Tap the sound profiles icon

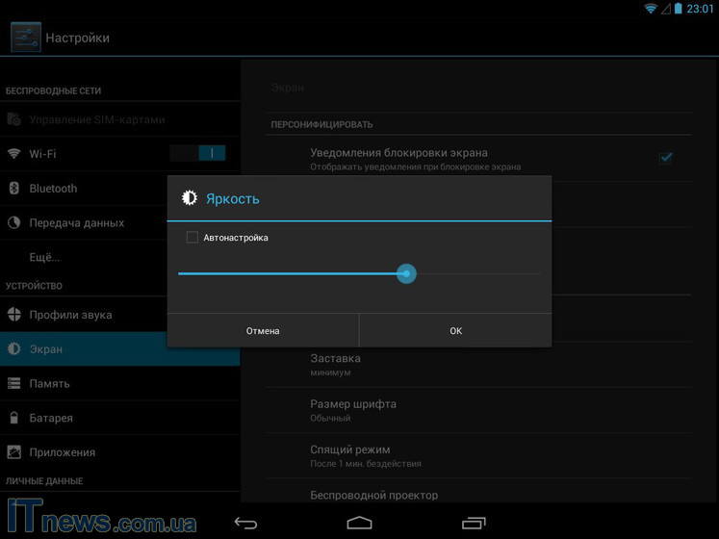point(14,315)
